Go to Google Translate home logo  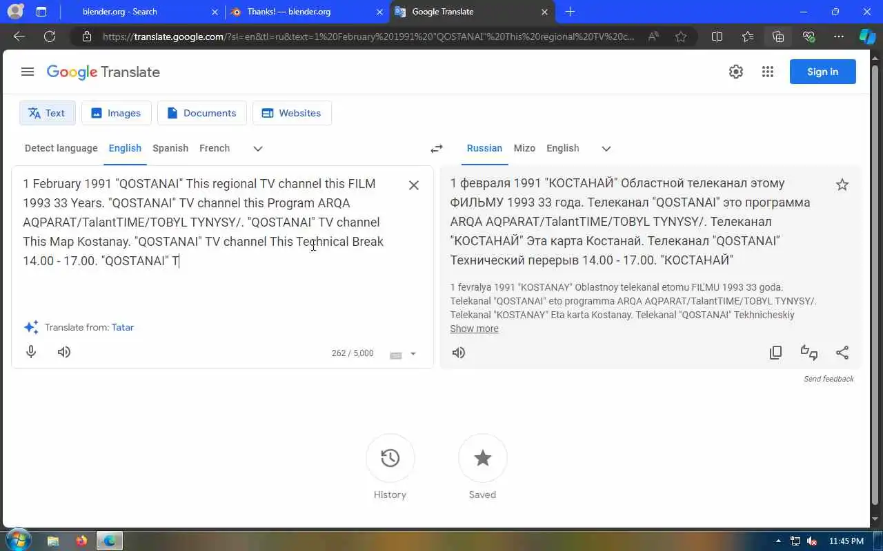[x=103, y=72]
